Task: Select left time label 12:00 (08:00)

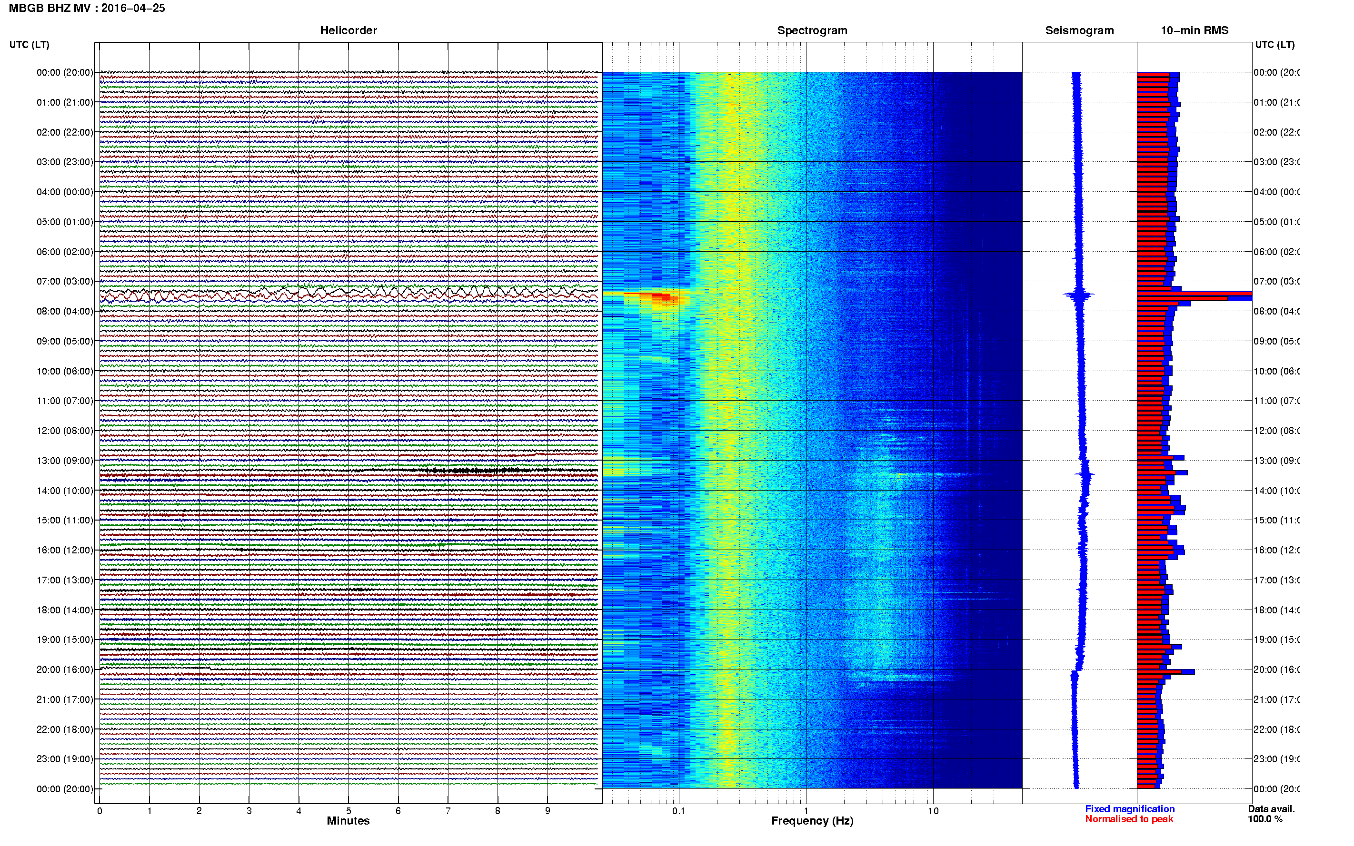Action: coord(65,430)
